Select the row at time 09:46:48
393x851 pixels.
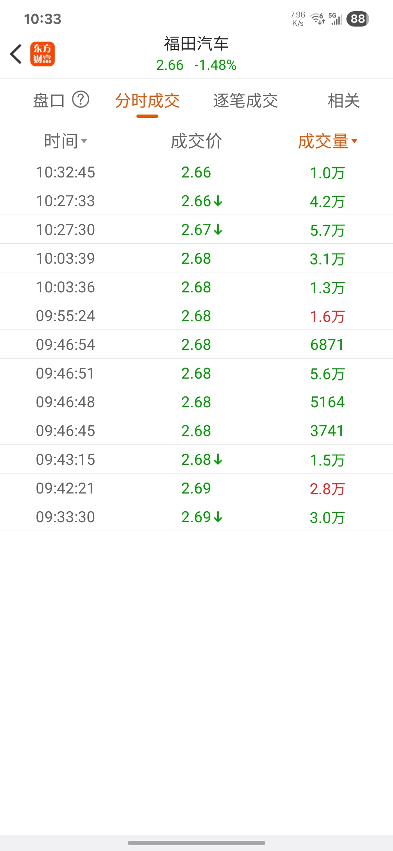coord(196,402)
